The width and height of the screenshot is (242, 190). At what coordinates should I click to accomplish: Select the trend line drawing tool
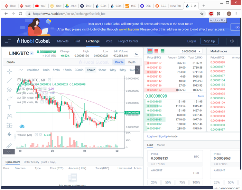coord(9,80)
